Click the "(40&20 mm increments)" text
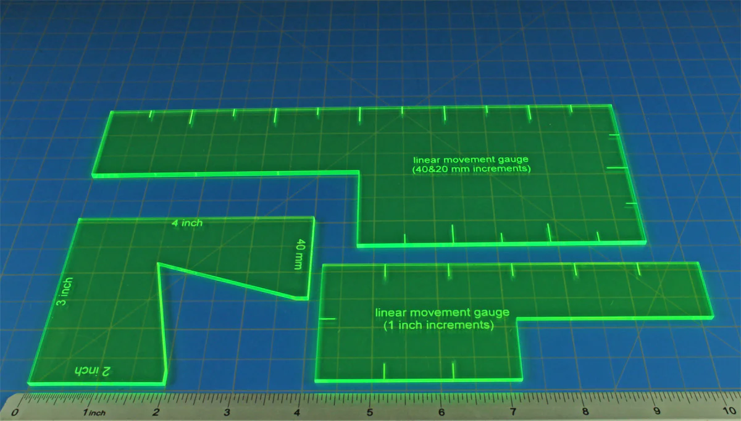This screenshot has width=741, height=421. (x=472, y=169)
